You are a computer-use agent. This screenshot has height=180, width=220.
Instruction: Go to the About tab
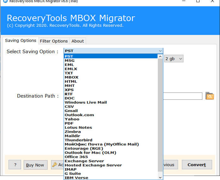click(78, 41)
